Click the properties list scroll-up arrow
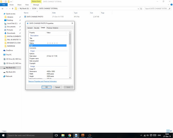This screenshot has width=173, height=138. point(70,32)
